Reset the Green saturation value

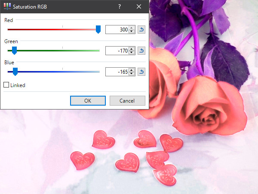point(141,50)
